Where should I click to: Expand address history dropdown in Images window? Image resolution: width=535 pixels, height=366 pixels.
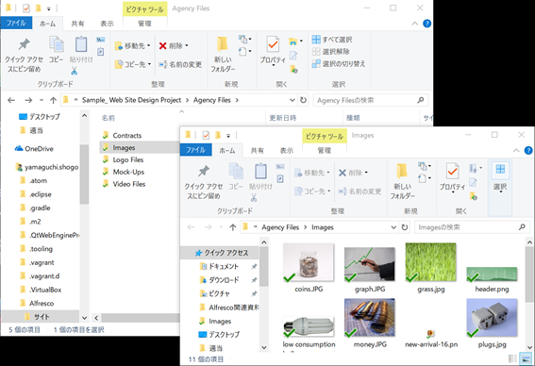[393, 227]
